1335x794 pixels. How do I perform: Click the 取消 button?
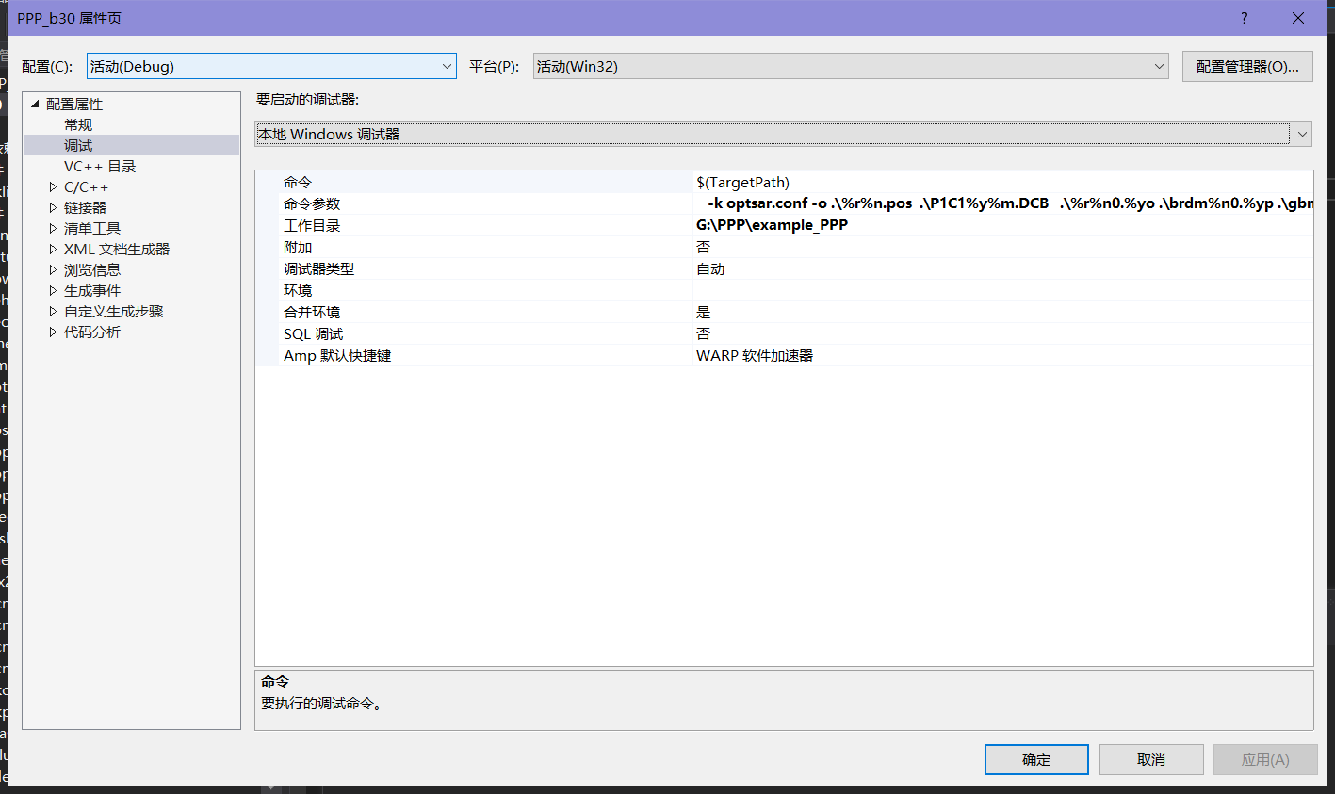pos(1151,759)
